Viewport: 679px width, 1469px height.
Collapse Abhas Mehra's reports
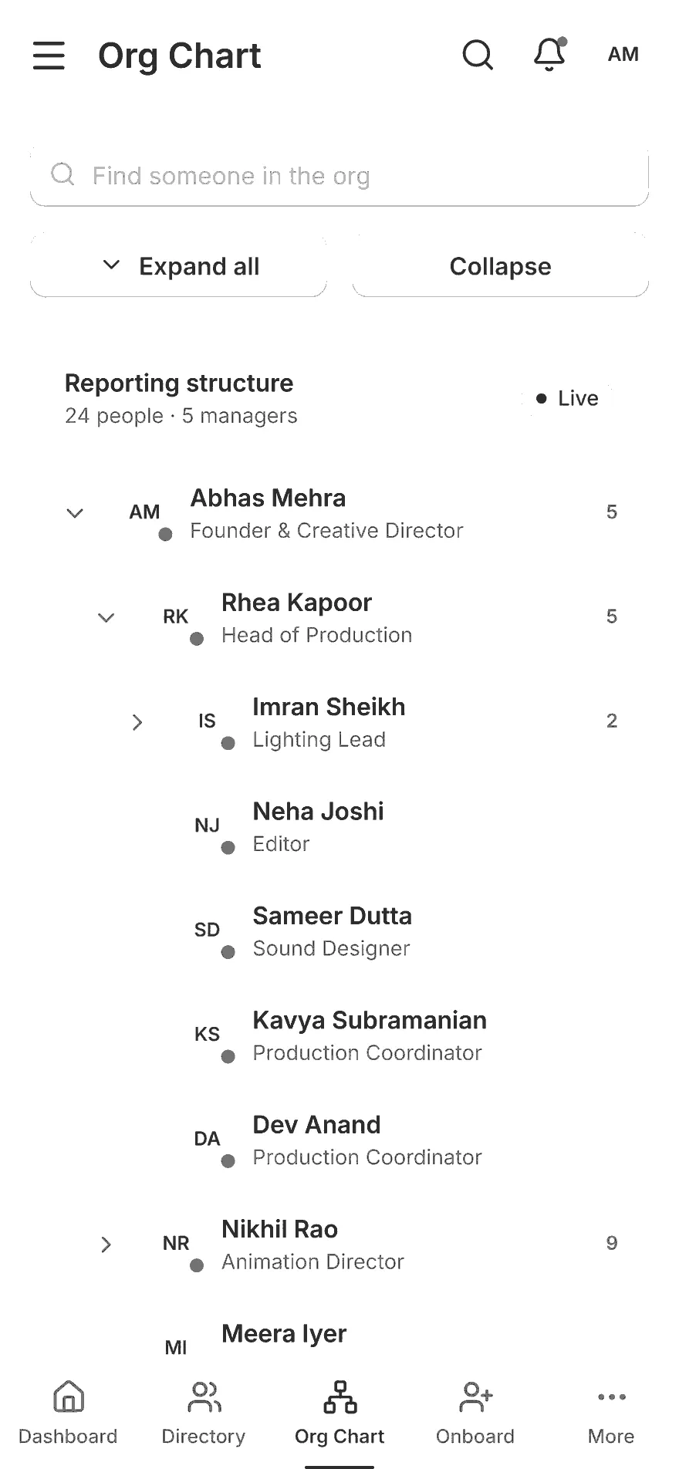pos(75,513)
